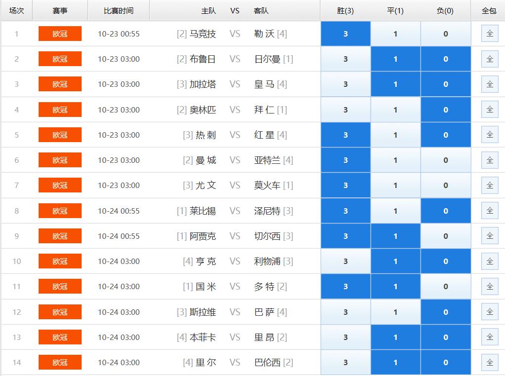Toggle win (3) for 奥林匹 vs 拜仁

pos(346,110)
